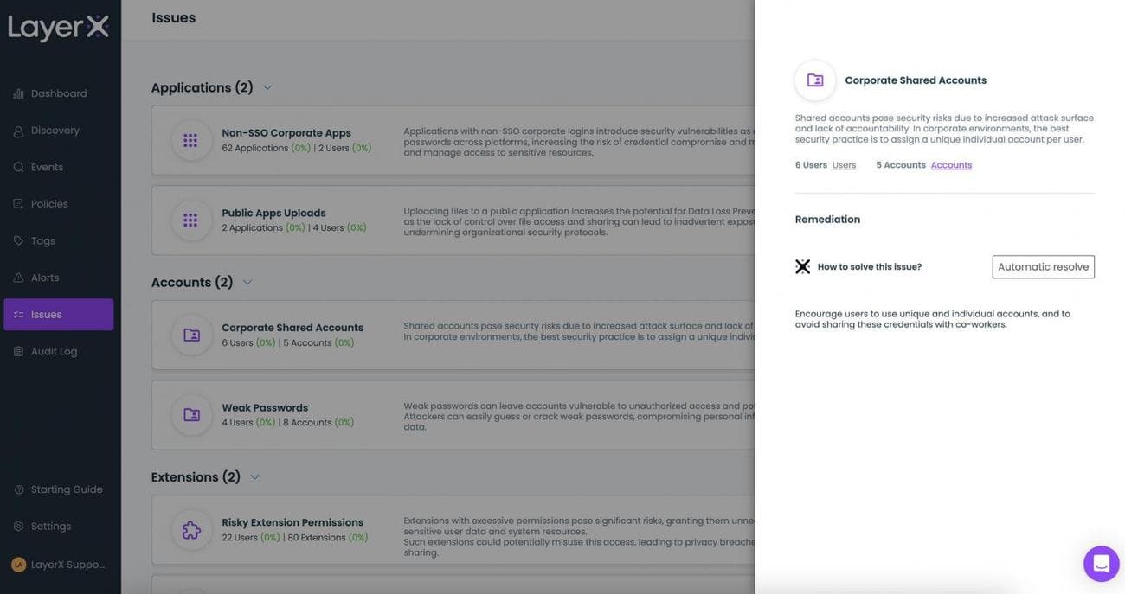
Task: Click the LayerX logo
Action: coord(59,29)
